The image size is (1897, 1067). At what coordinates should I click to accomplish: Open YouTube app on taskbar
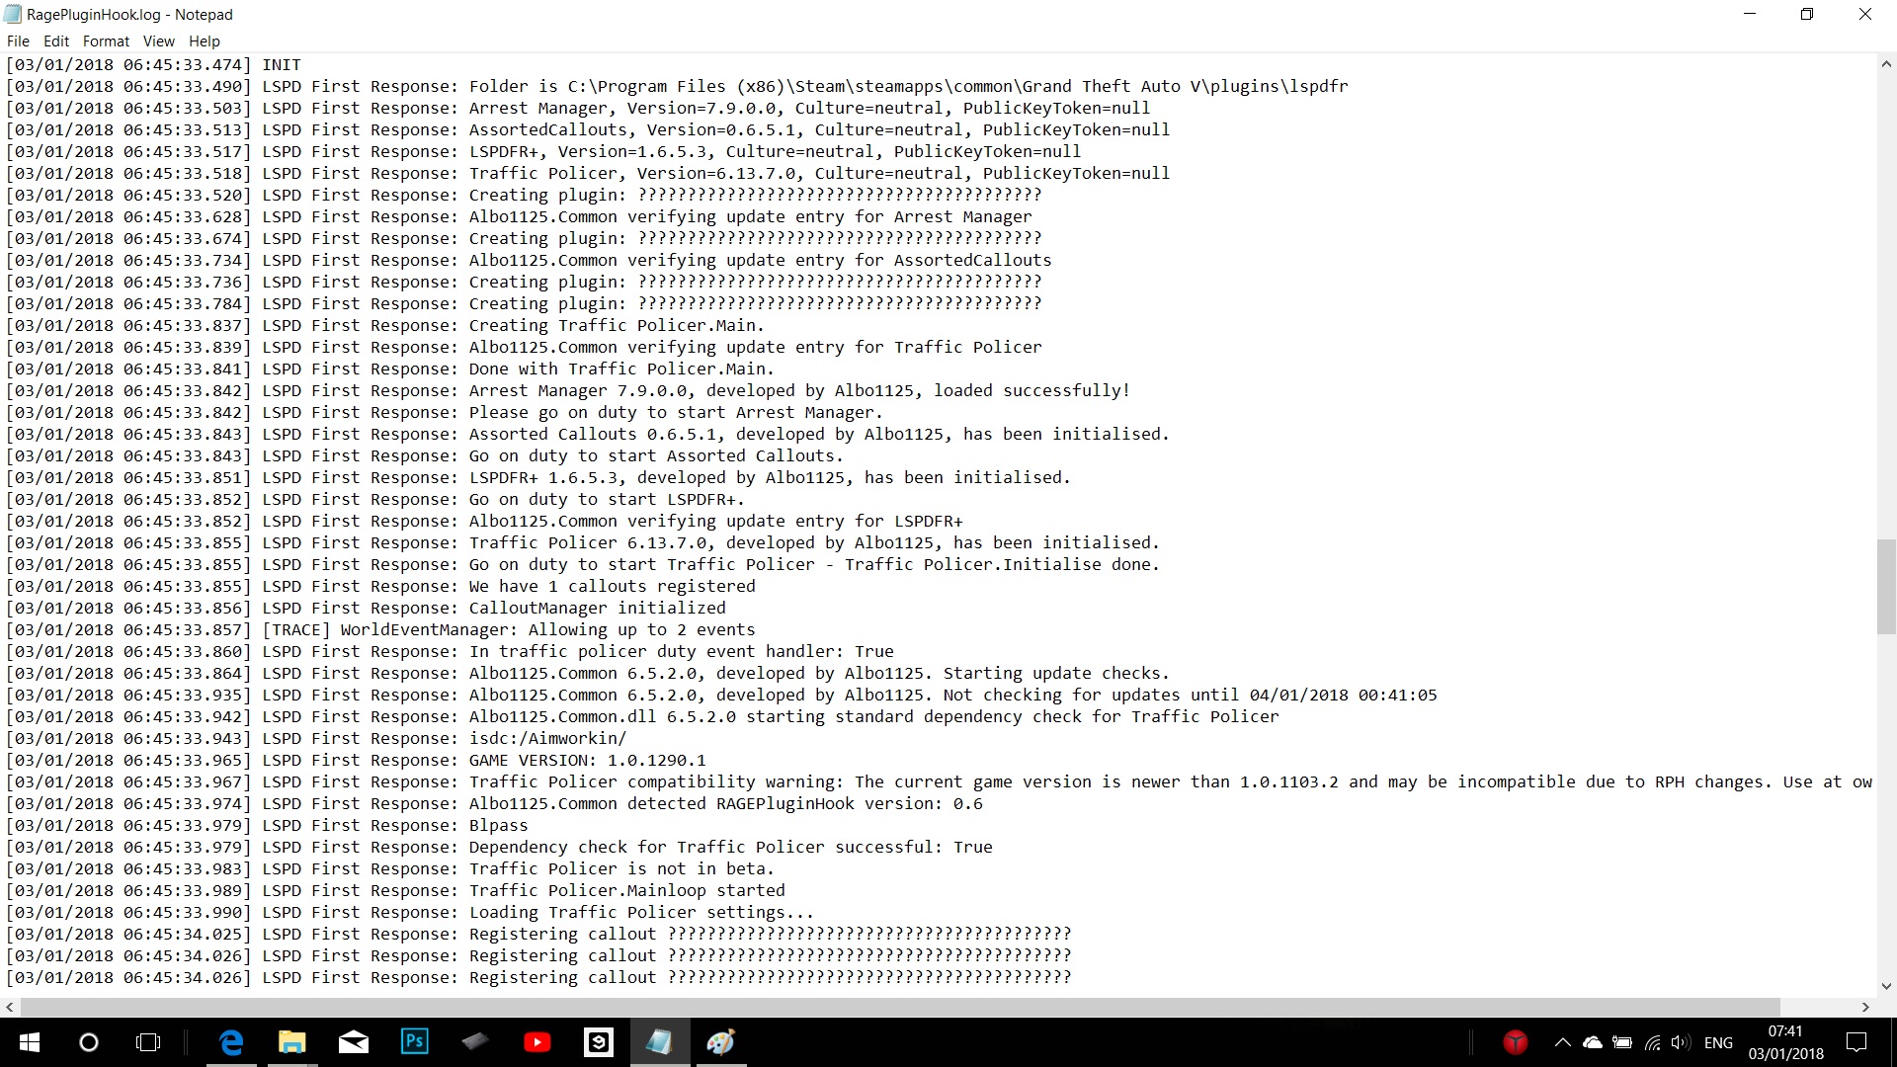[x=537, y=1042]
